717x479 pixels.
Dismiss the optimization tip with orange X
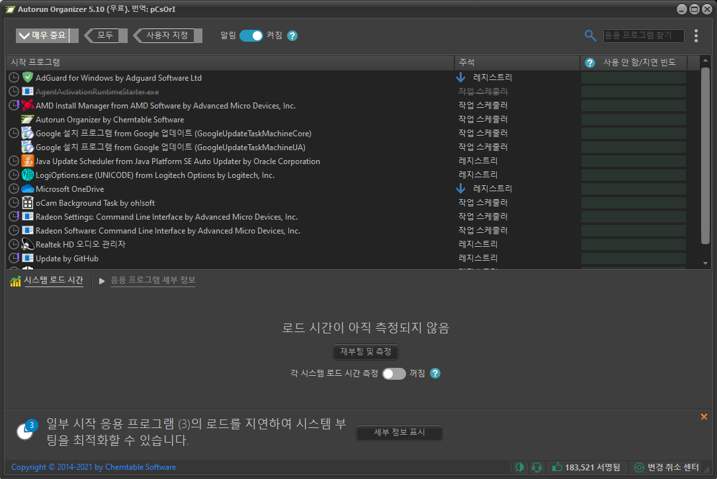tap(704, 417)
